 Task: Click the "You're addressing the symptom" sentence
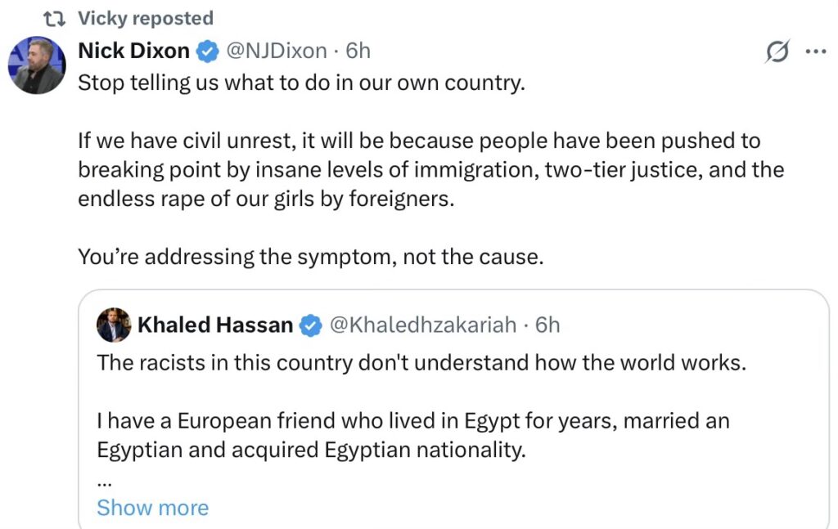(310, 256)
